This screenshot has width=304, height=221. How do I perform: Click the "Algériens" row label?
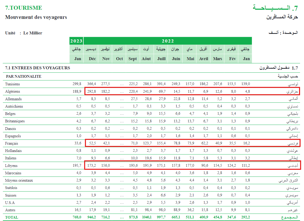(x=12, y=91)
